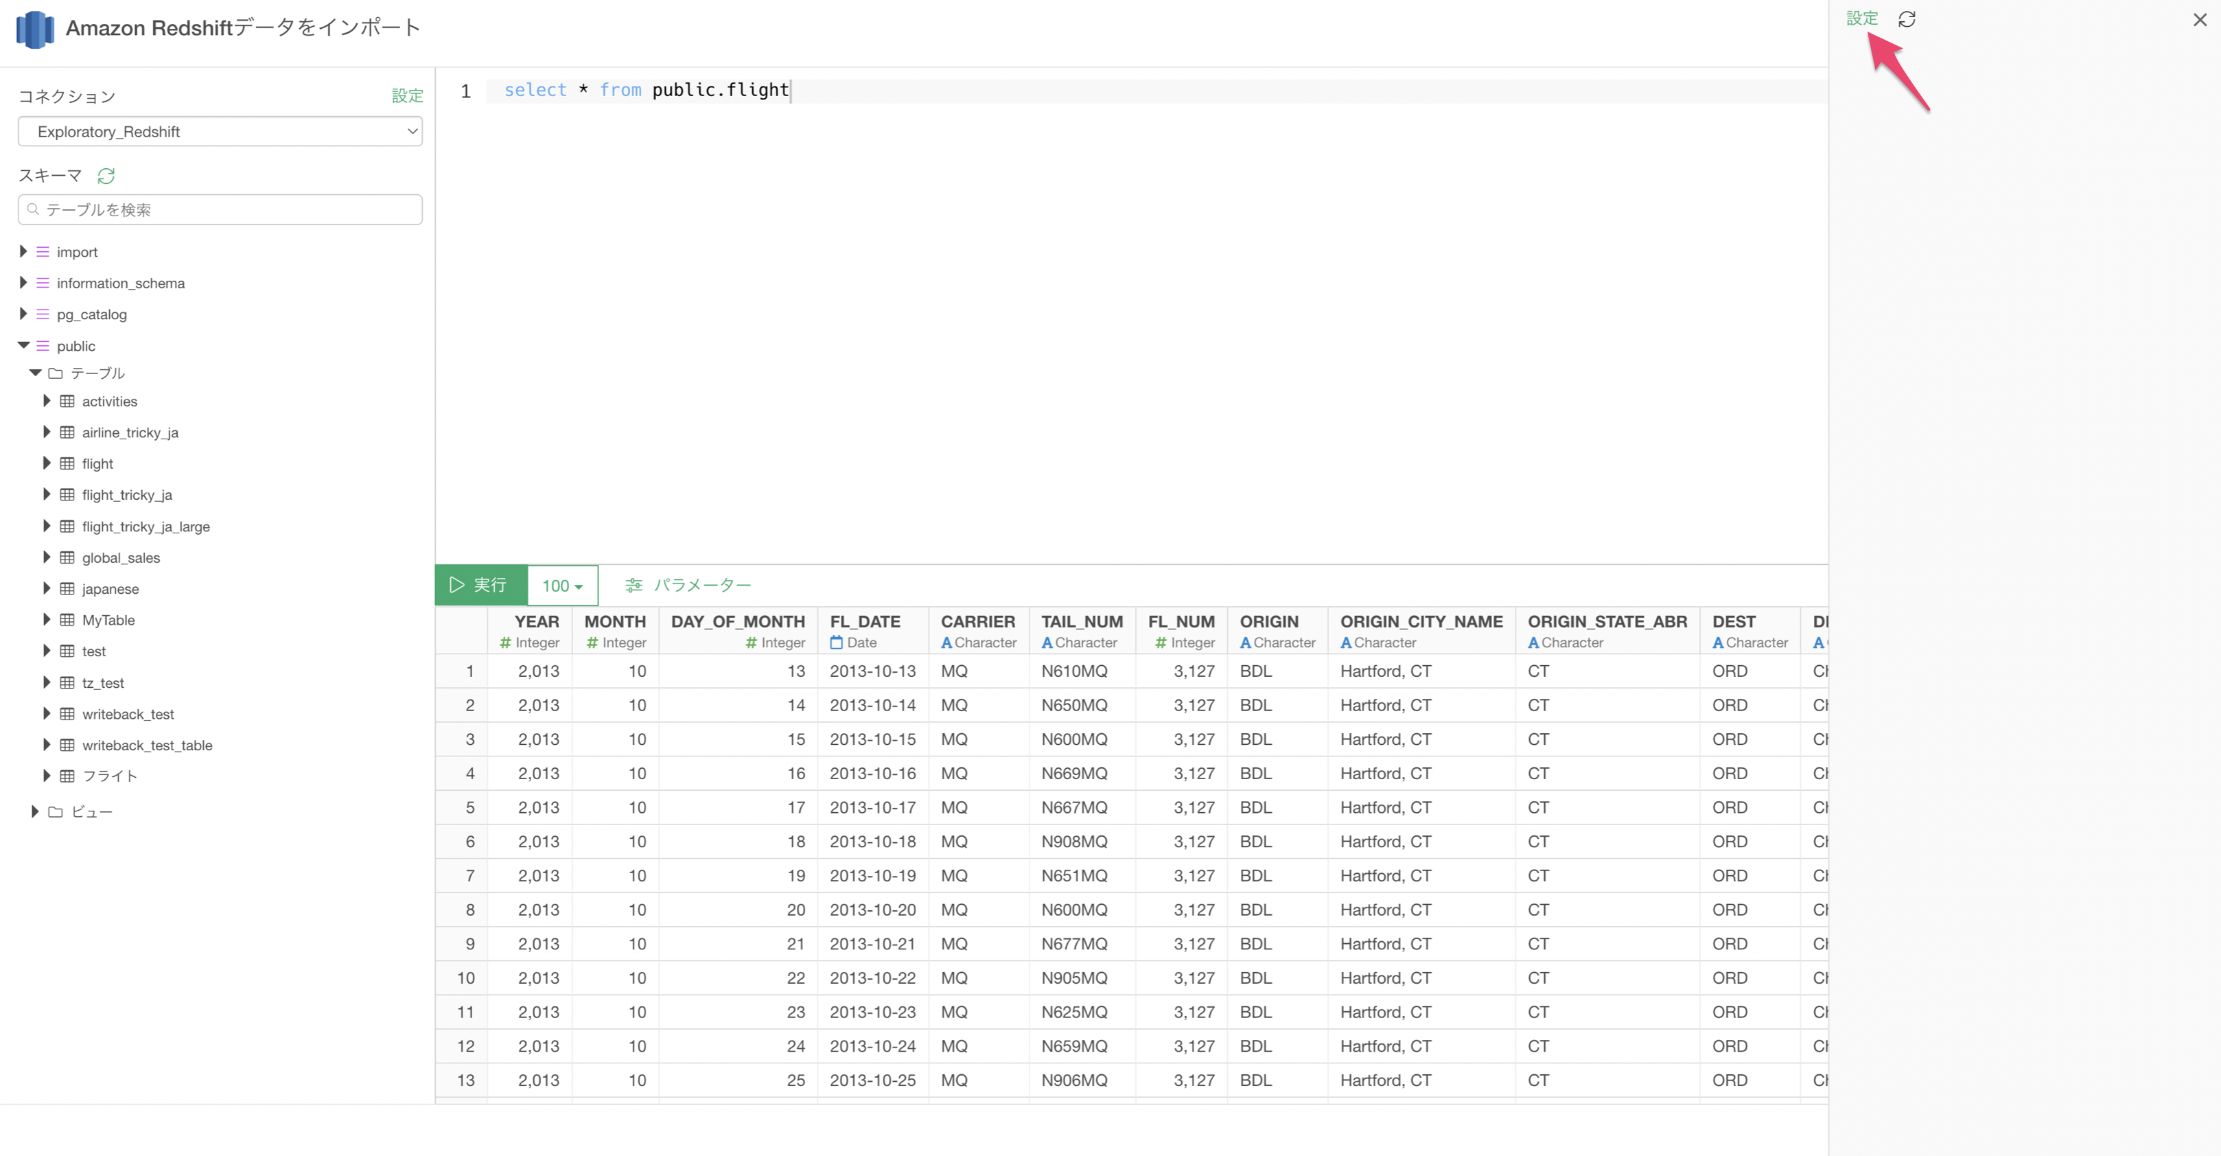Click the ORIGIN_STATE_ABR column header
This screenshot has height=1156, width=2221.
coord(1607,631)
